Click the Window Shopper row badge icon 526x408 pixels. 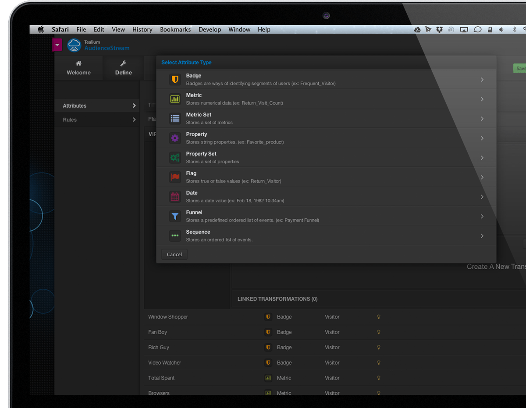268,317
